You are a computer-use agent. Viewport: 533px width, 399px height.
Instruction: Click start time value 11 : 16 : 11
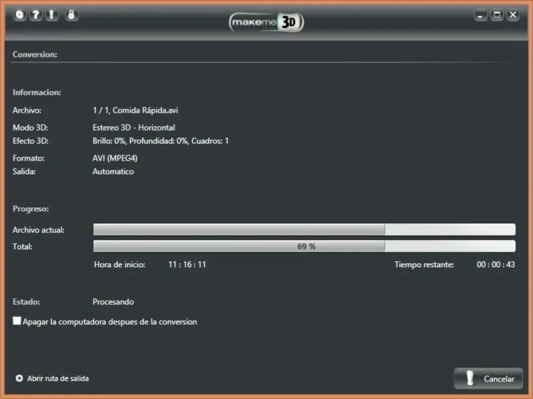point(187,265)
